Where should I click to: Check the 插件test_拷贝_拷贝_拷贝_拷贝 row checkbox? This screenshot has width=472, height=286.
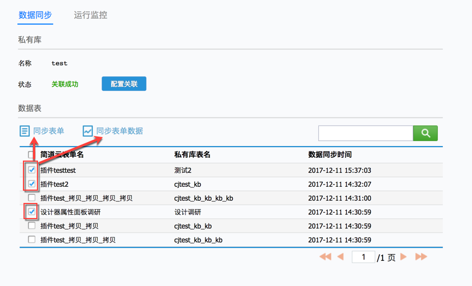point(32,198)
